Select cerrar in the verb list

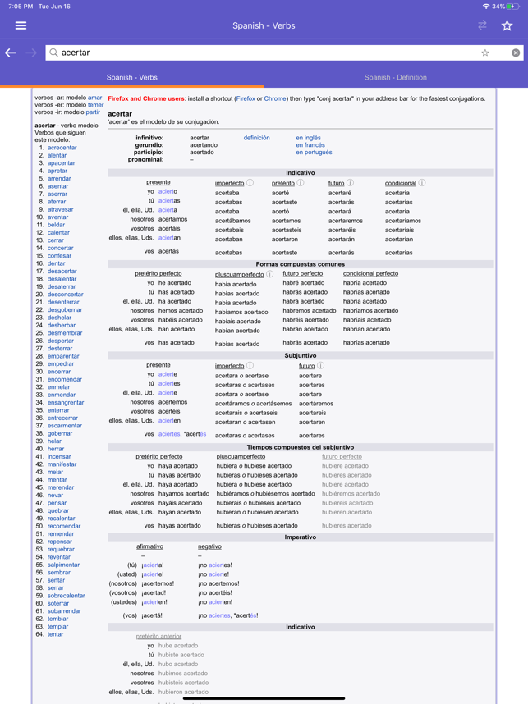[x=56, y=240]
